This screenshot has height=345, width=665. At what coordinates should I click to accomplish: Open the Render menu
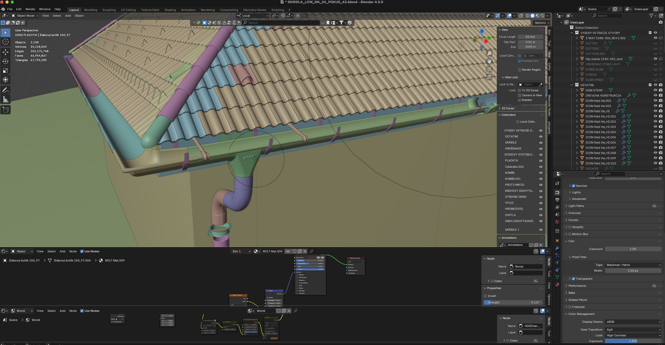point(30,9)
